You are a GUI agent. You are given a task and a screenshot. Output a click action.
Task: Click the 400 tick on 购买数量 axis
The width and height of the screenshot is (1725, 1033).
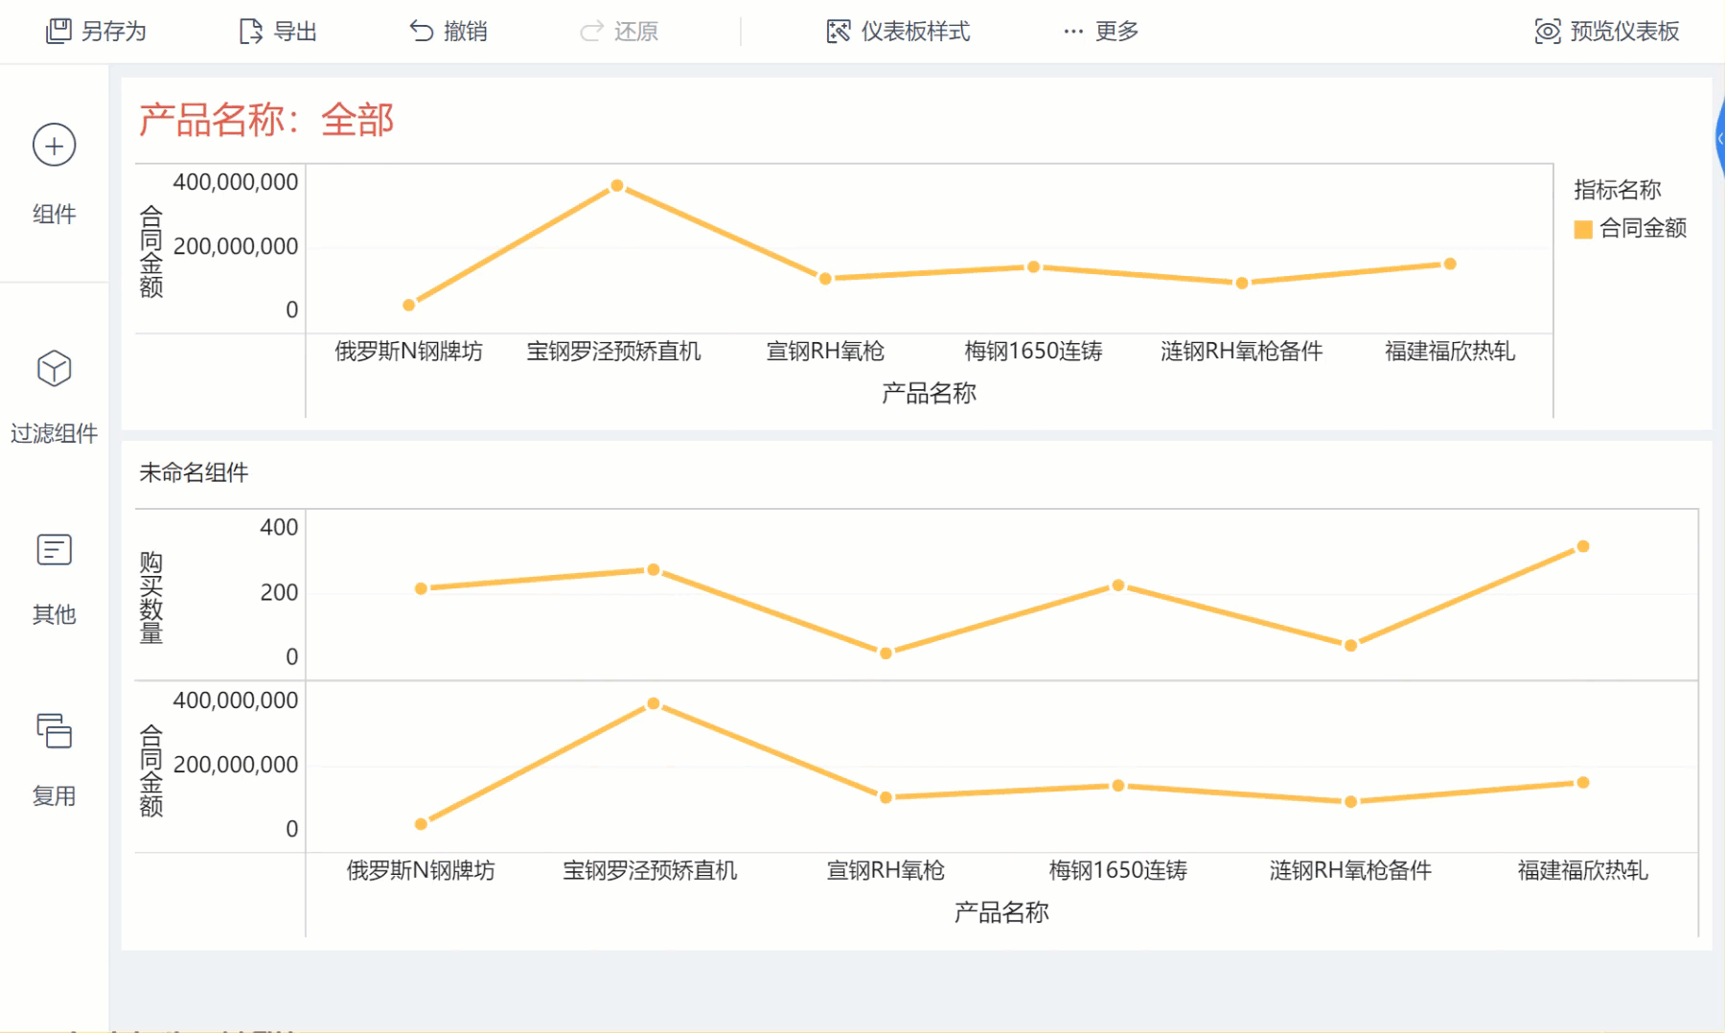[x=279, y=527]
